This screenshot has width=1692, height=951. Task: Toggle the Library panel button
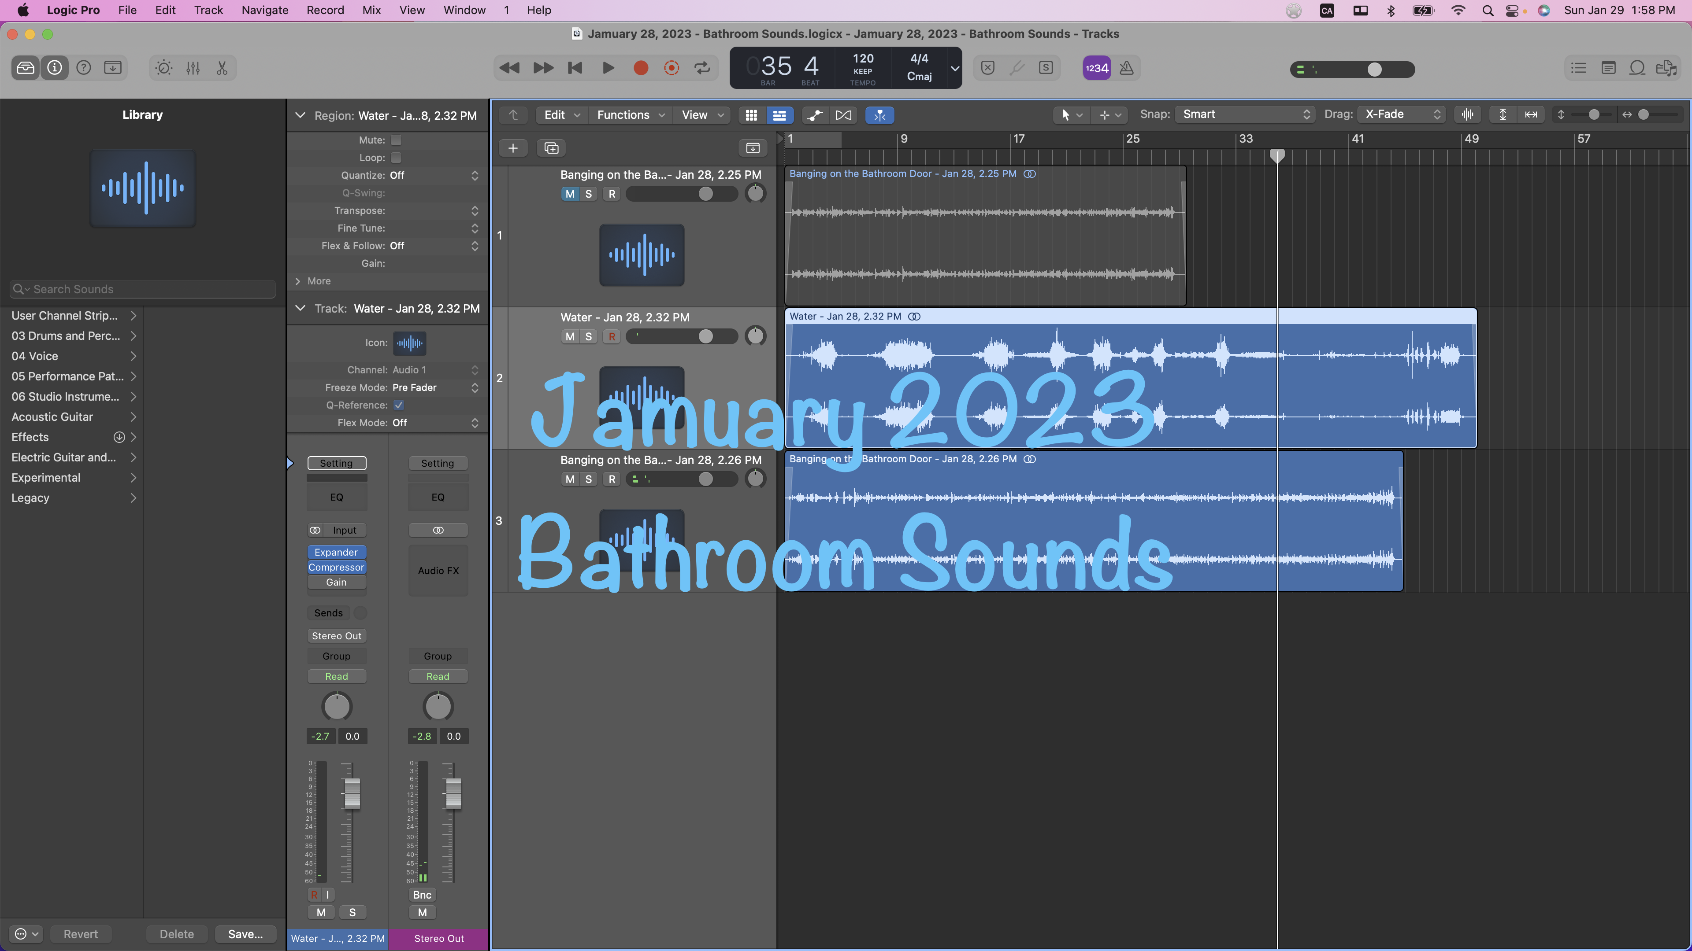(26, 68)
